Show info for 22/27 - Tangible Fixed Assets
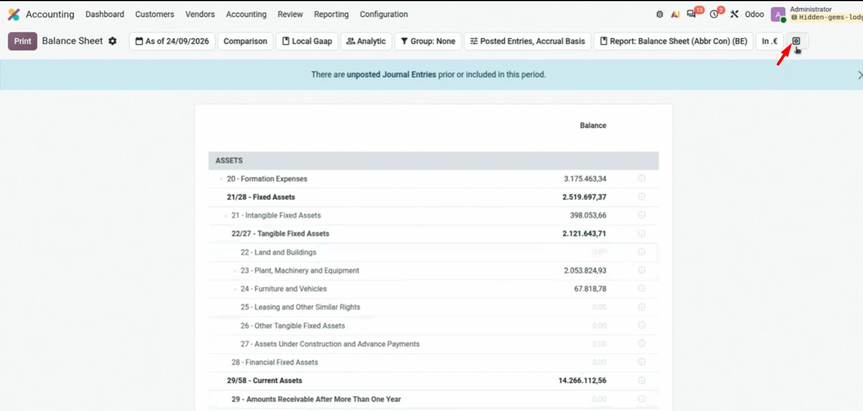This screenshot has width=863, height=411. click(x=641, y=233)
